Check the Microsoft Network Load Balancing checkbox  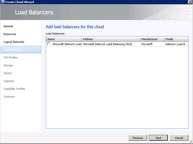click(49, 44)
